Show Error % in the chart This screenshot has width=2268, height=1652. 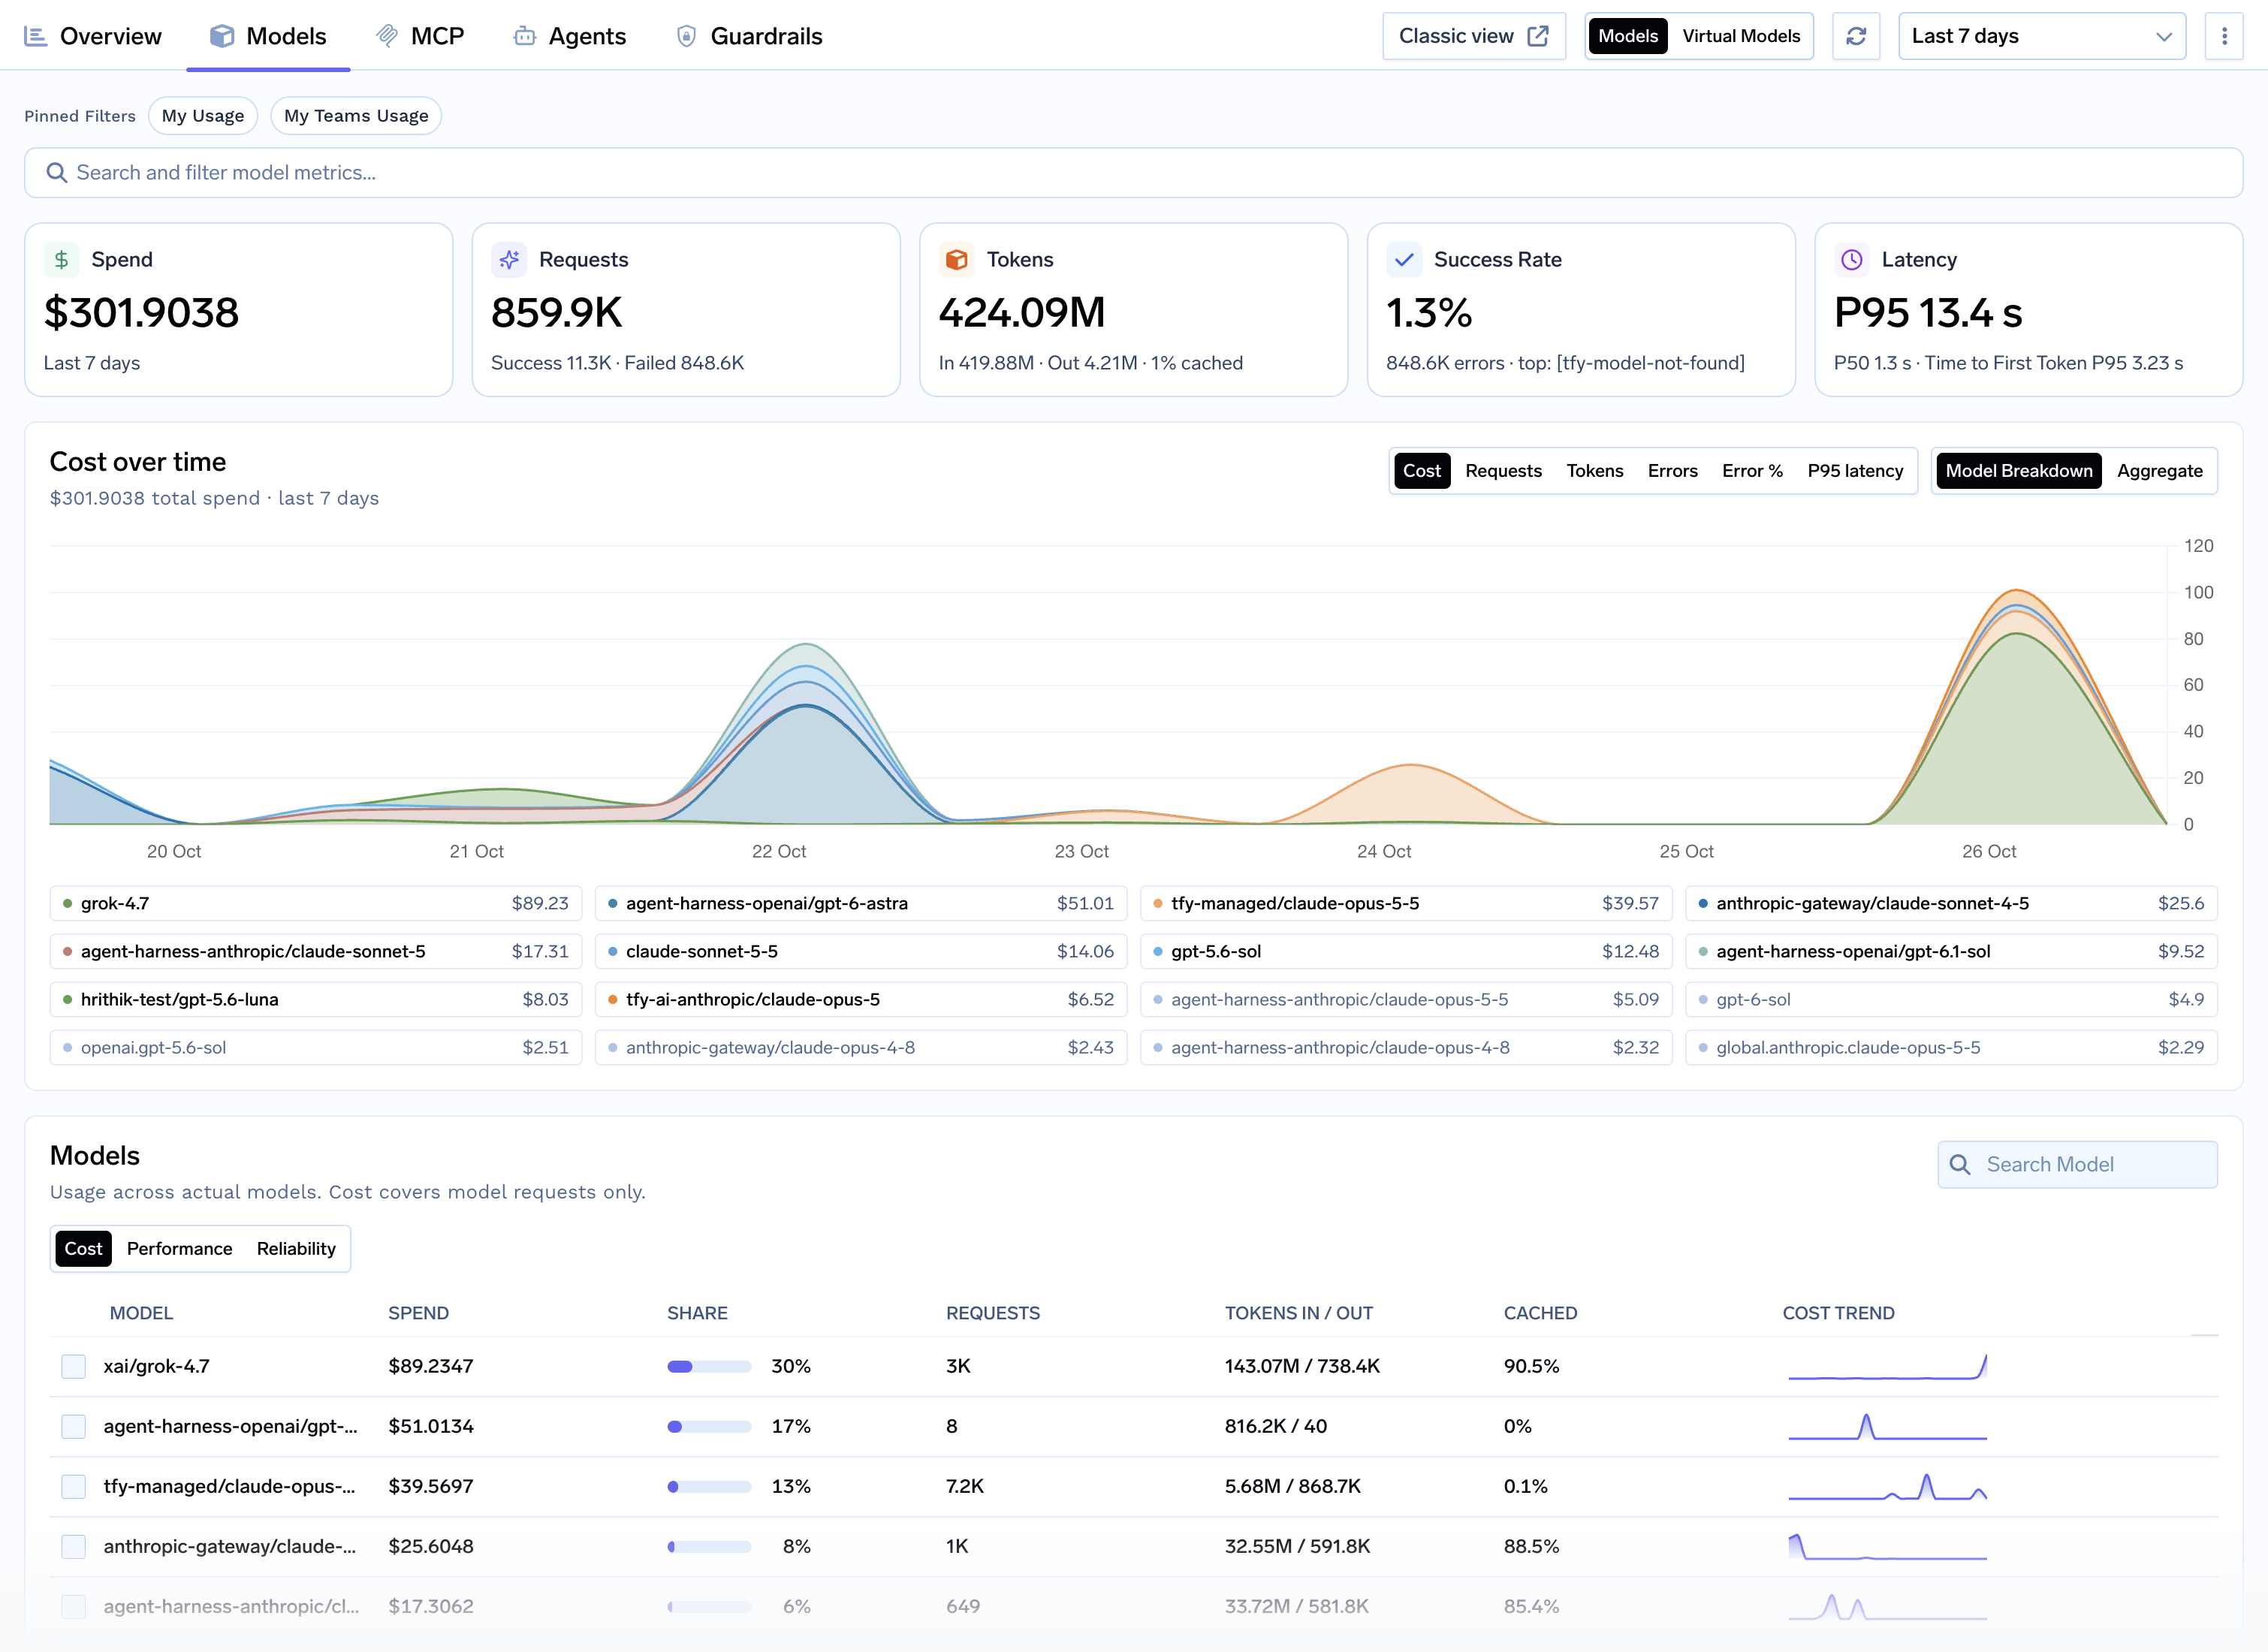(x=1752, y=471)
